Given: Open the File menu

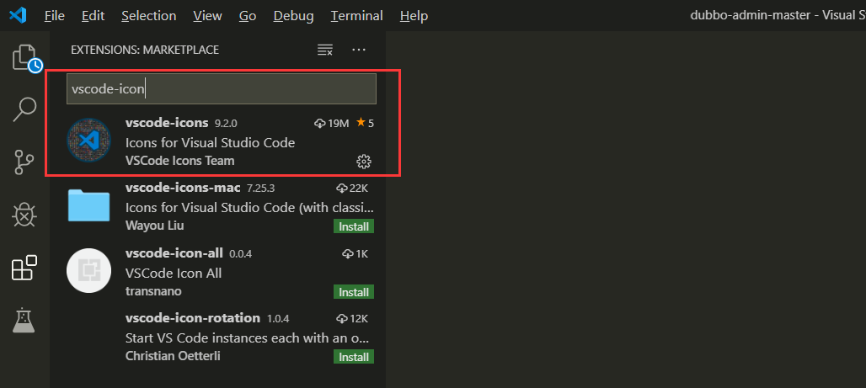Looking at the screenshot, I should pyautogui.click(x=54, y=16).
